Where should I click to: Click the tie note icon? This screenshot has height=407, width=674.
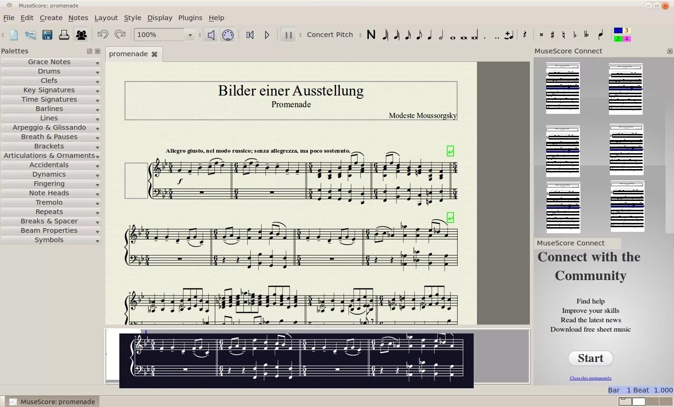pos(509,35)
